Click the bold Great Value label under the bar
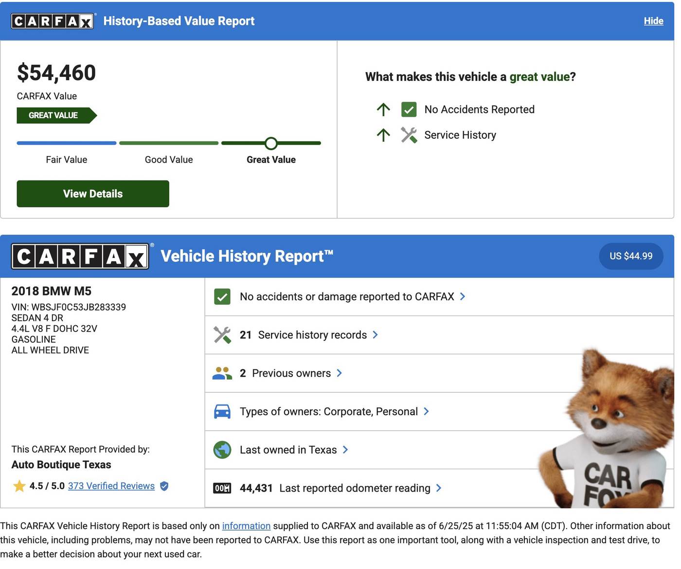The width and height of the screenshot is (681, 569). (x=271, y=160)
